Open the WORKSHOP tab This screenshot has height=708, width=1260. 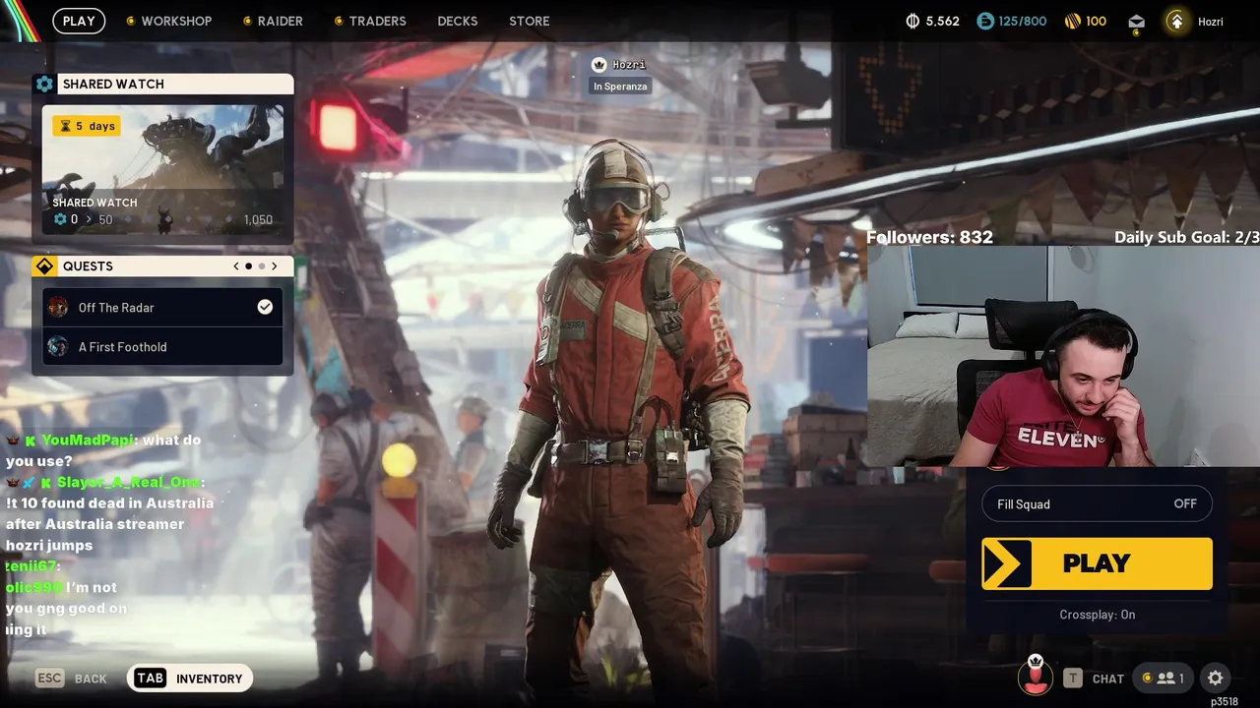coord(176,21)
